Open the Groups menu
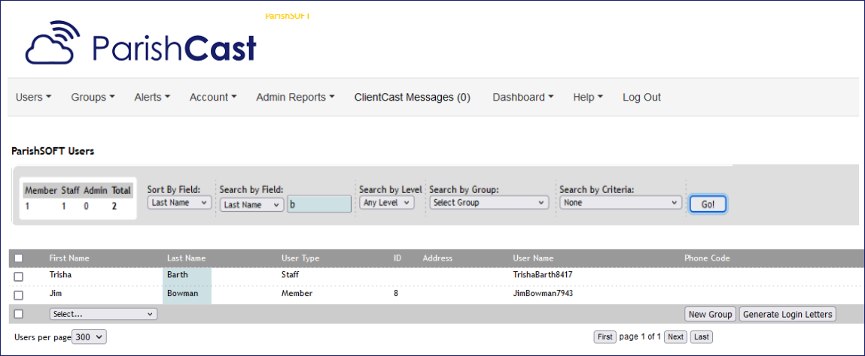 [93, 98]
